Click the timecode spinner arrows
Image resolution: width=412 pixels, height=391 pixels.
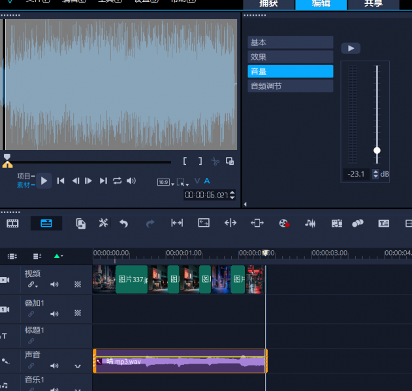[232, 195]
